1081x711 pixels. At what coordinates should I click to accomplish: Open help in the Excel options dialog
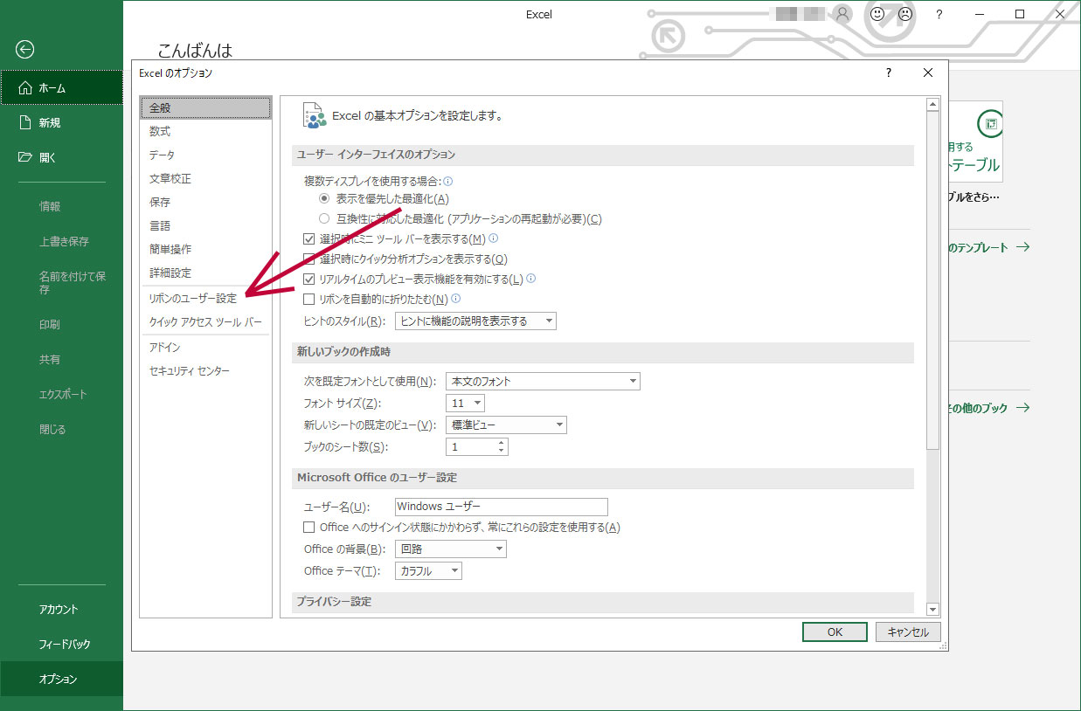[x=889, y=73]
